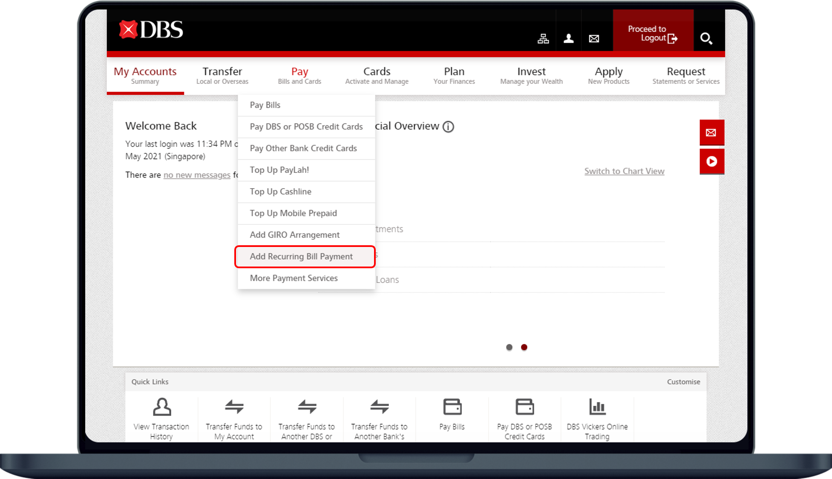Image resolution: width=832 pixels, height=479 pixels.
Task: Open the Apply menu
Action: (x=608, y=75)
